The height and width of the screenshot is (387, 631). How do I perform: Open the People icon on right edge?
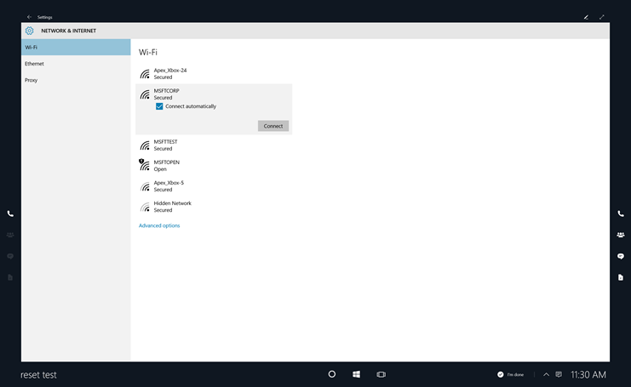(x=621, y=235)
